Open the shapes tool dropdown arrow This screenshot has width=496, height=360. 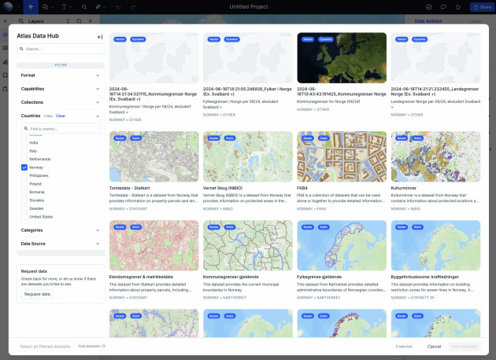pyautogui.click(x=52, y=7)
